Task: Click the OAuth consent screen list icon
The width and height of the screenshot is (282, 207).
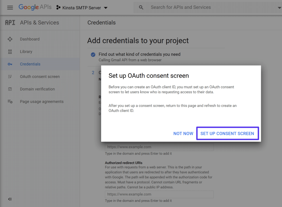Action: pyautogui.click(x=10, y=77)
